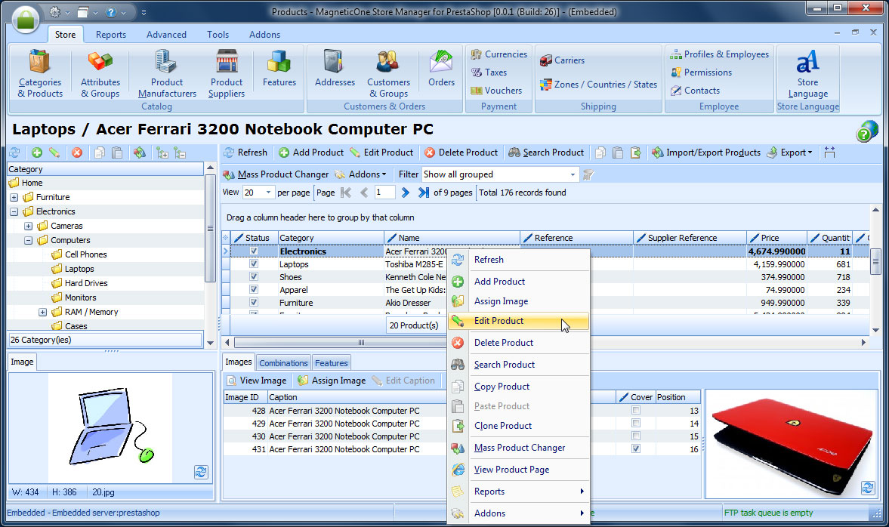Switch to the Tools ribbon tab
Image resolution: width=889 pixels, height=527 pixels.
coord(218,35)
